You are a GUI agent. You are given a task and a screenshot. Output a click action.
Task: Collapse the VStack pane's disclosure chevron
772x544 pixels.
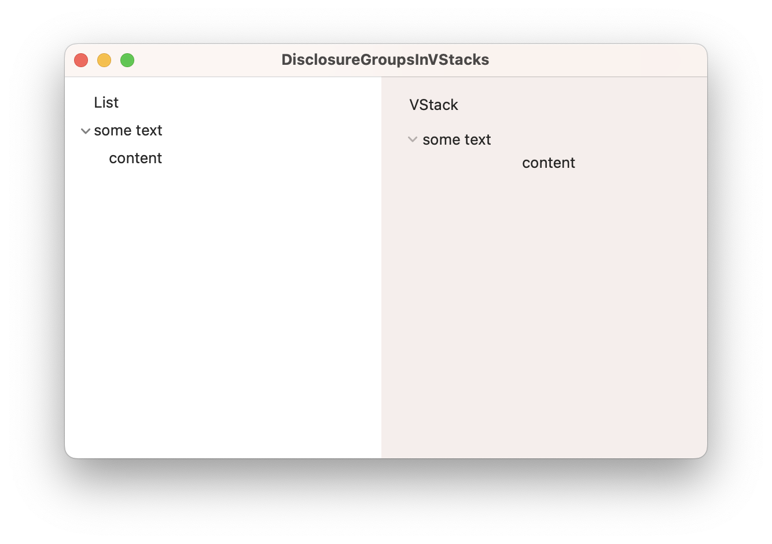413,139
